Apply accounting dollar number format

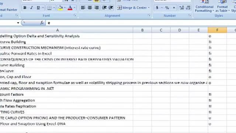[157, 8]
